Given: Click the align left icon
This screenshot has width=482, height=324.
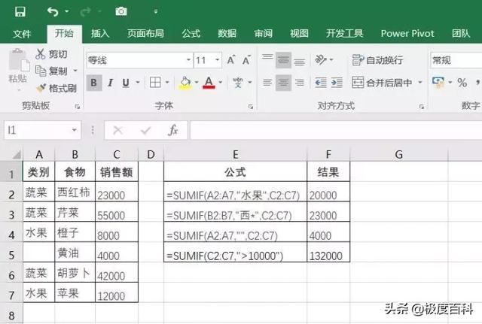Looking at the screenshot, I should [267, 83].
